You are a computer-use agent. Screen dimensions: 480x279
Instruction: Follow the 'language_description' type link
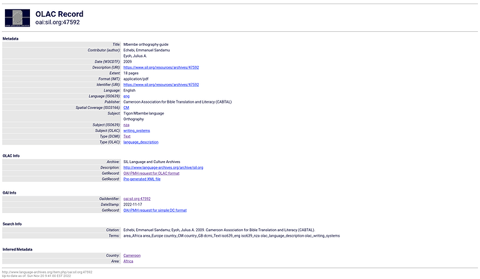[x=141, y=142]
